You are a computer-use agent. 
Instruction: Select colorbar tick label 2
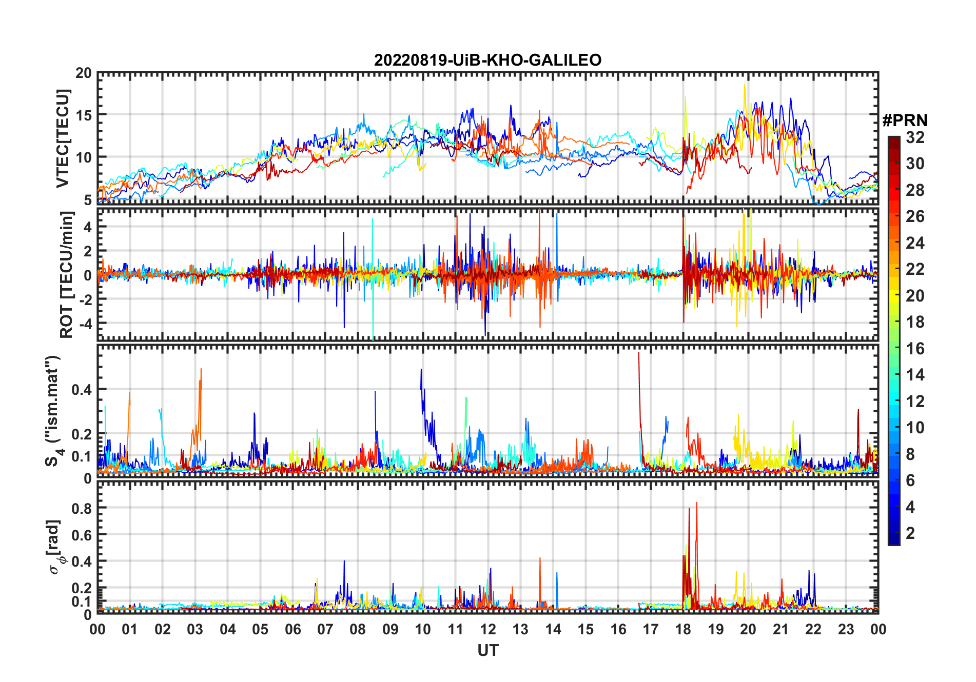pos(910,533)
